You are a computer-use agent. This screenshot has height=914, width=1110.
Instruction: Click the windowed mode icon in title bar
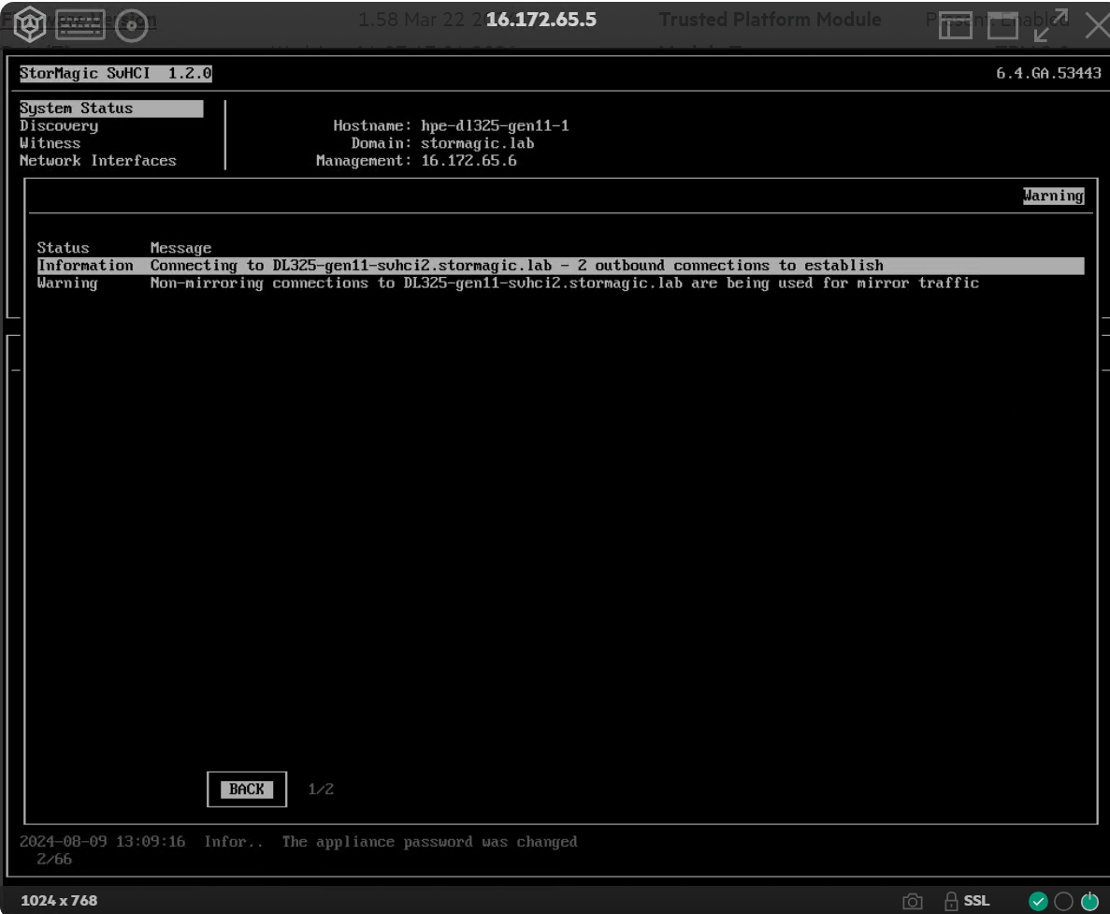(x=1002, y=26)
